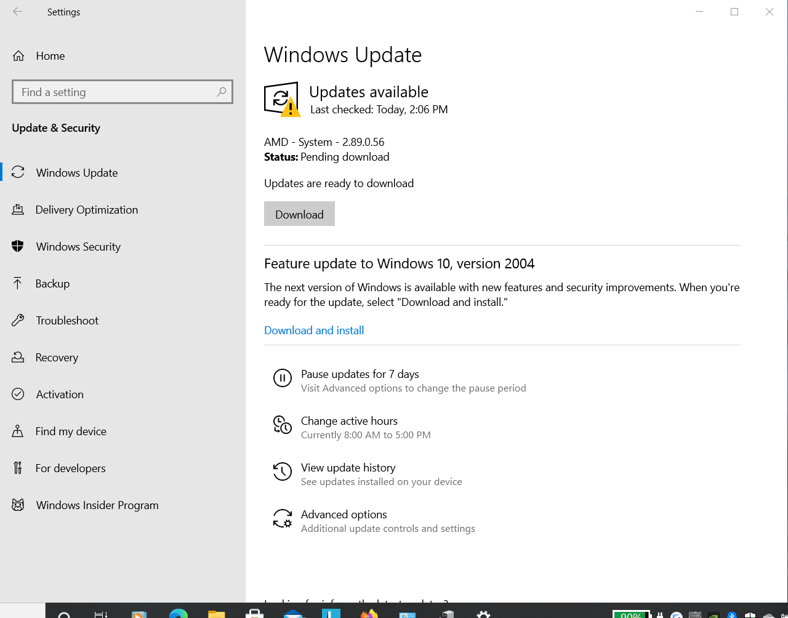
Task: Click the "Update & Security" sidebar heading
Action: pos(56,128)
